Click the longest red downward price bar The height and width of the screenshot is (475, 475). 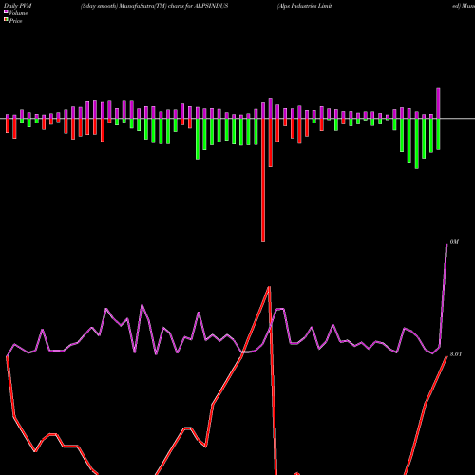[x=263, y=180]
